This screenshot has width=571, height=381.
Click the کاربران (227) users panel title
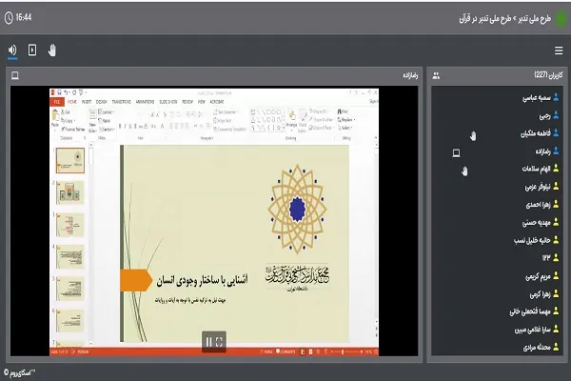(x=548, y=75)
